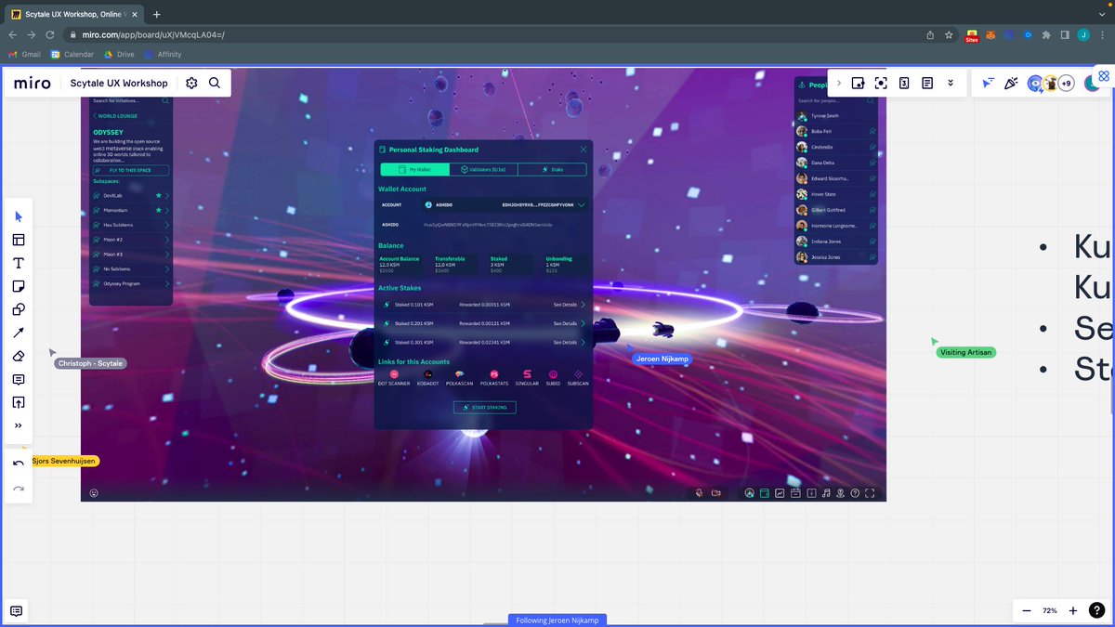1115x627 pixels.
Task: Select the sticky note tool
Action: tap(19, 286)
